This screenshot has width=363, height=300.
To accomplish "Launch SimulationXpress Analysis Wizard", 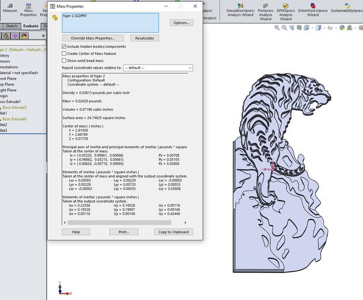I will pos(240,10).
